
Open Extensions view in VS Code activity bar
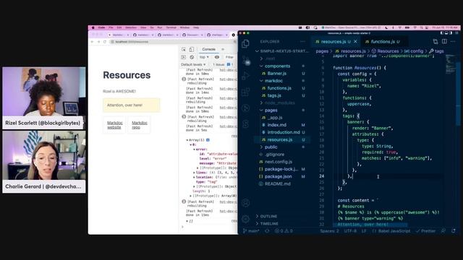coord(245,92)
